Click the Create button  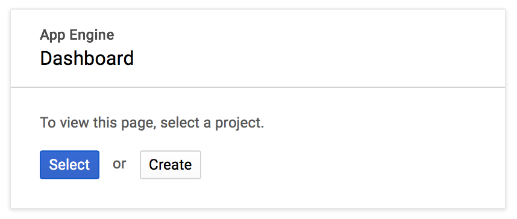170,165
